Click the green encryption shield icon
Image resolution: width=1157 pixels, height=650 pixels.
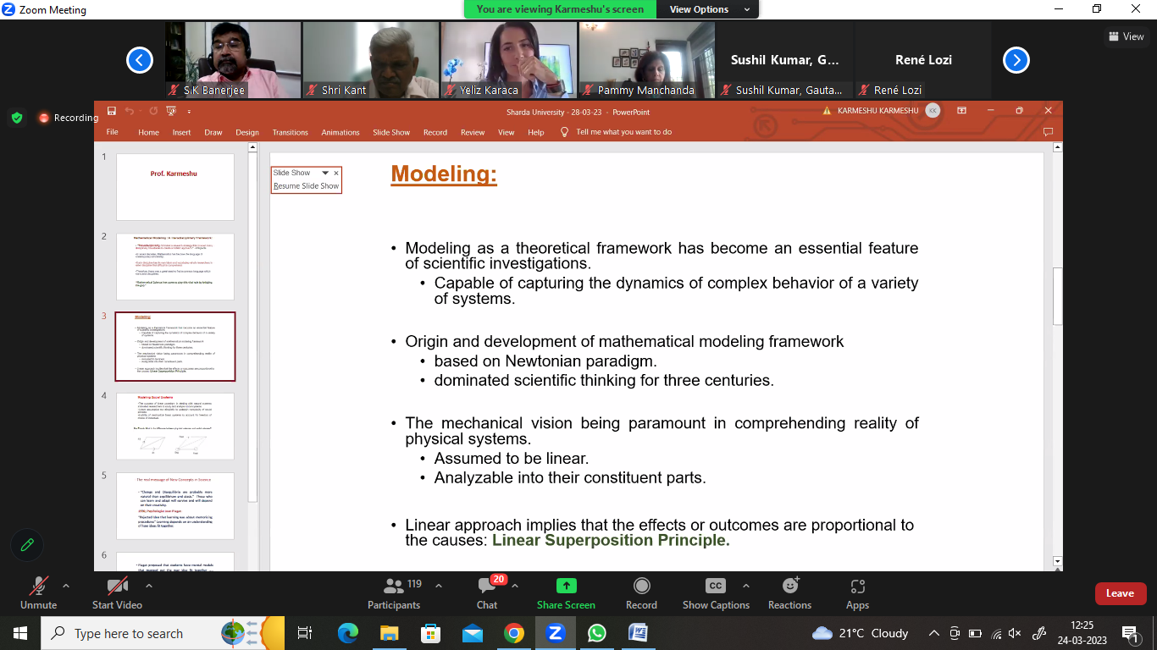[x=17, y=118]
